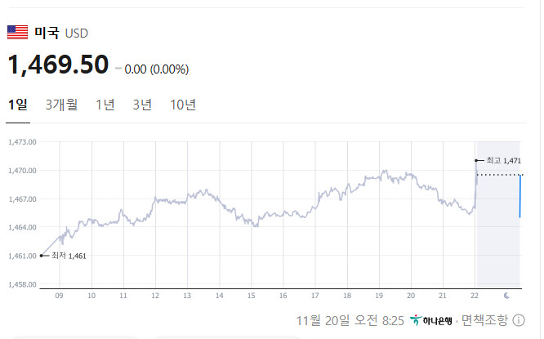Show the 3년 chart view

click(x=142, y=105)
